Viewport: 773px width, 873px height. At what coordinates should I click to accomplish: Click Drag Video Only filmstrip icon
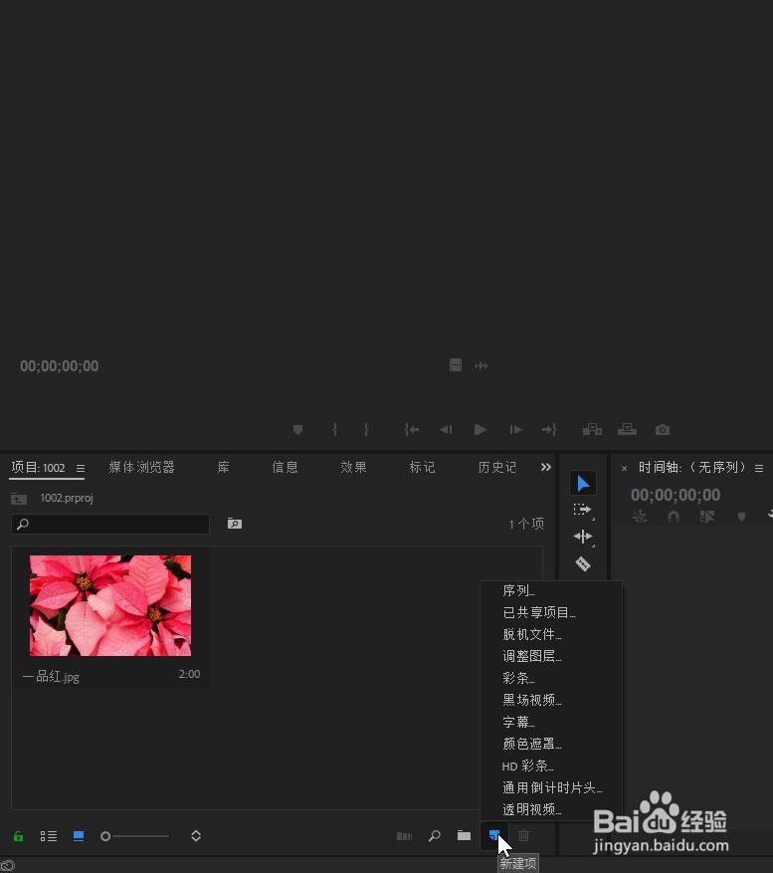[456, 365]
